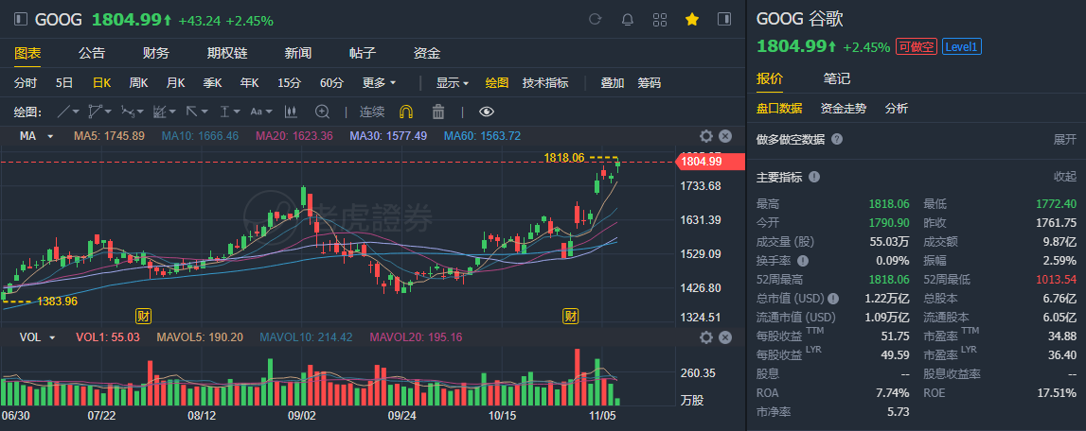Enable the magnet snap tool
The height and width of the screenshot is (431, 1086).
click(406, 112)
